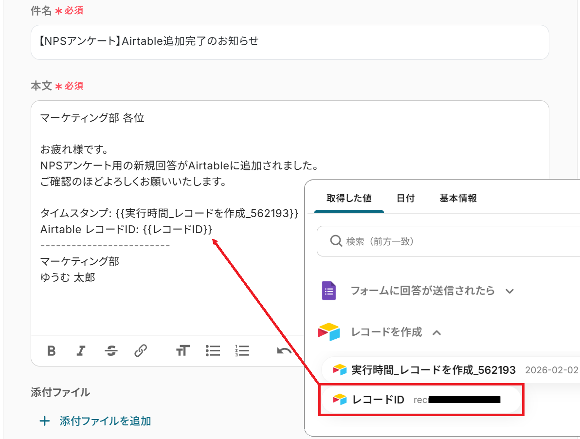This screenshot has width=580, height=439.
Task: Click the Google Forms purple icon
Action: (x=329, y=291)
